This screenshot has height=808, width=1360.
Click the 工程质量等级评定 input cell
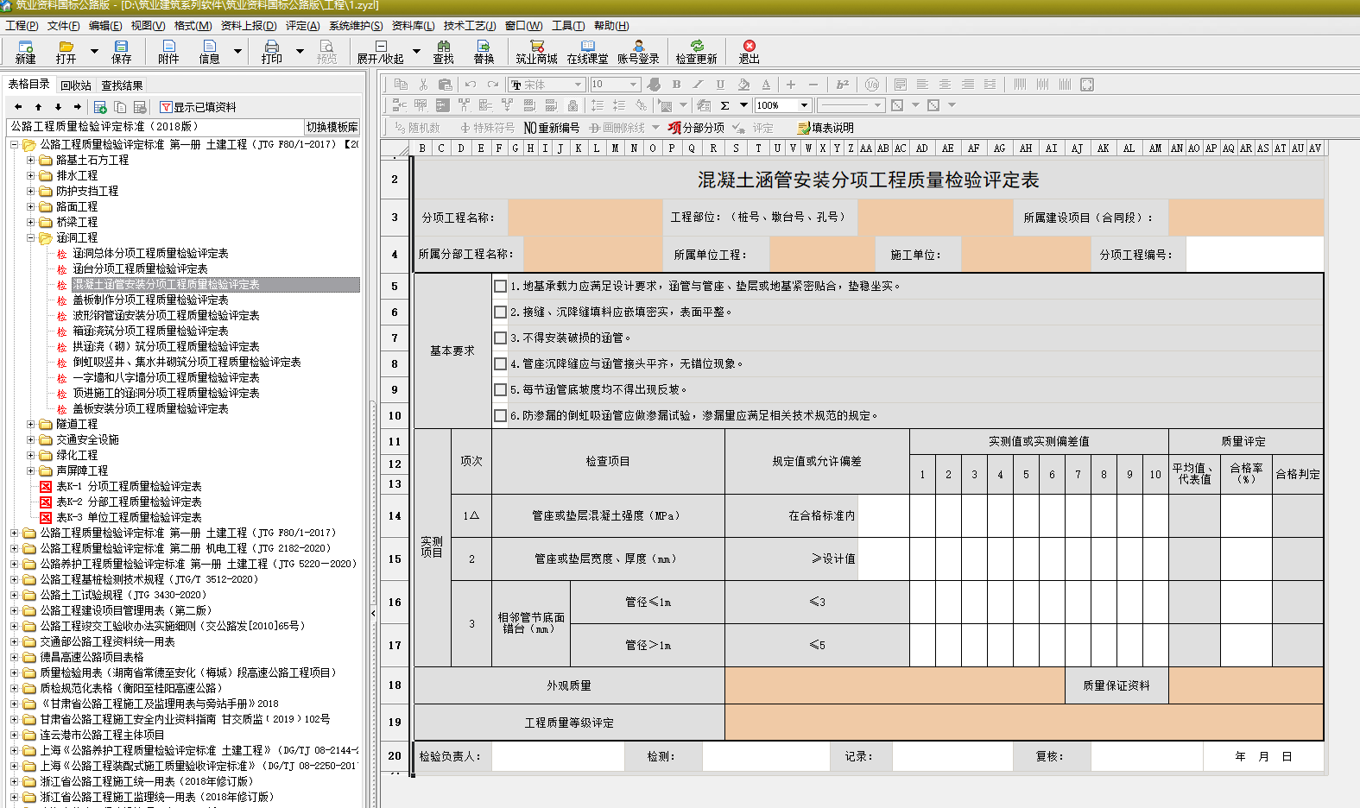pyautogui.click(x=1024, y=723)
